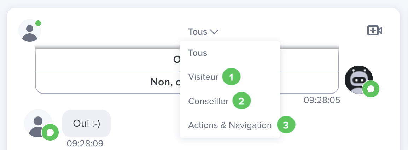Click the chevron next to Tous
Viewport: 408px width, 150px height.
(214, 32)
